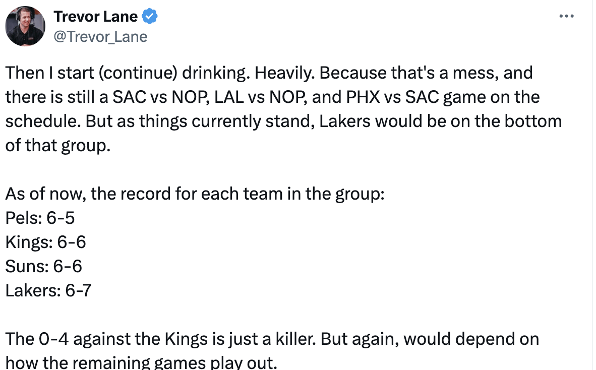This screenshot has width=596, height=370.
Task: Click the word "Heavily." in the tweet
Action: click(x=285, y=73)
